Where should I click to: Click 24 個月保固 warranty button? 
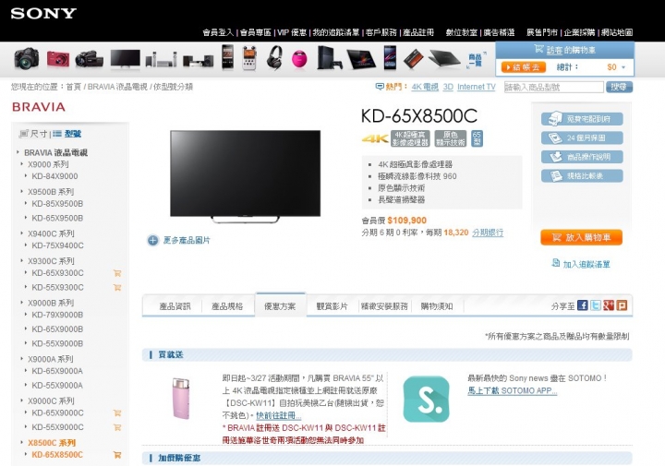[582, 137]
